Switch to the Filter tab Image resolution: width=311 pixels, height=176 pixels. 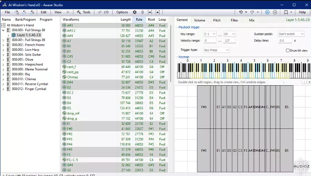(x=234, y=20)
